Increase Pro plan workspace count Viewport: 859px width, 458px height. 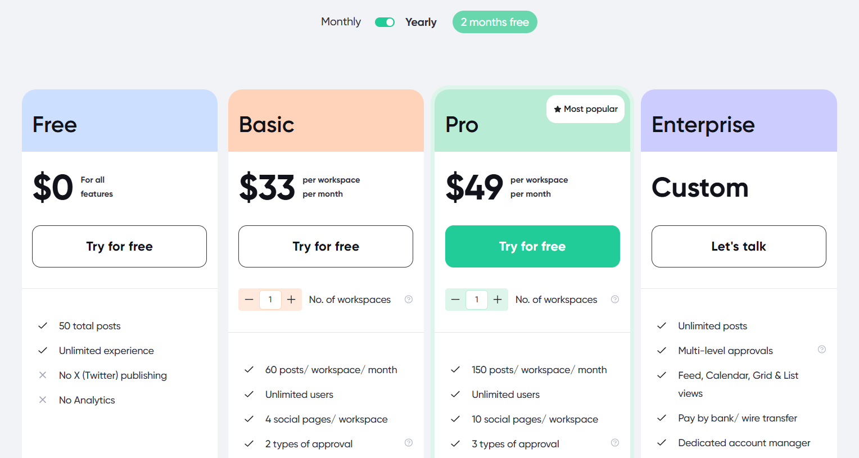pos(498,300)
